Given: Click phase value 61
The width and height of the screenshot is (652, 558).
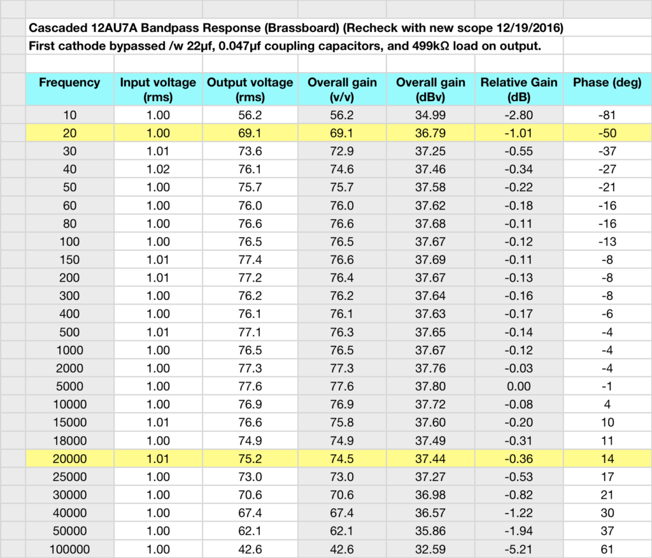Looking at the screenshot, I should 607,549.
